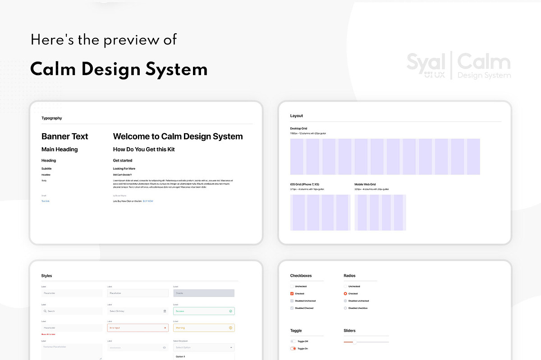Focus the Search input field
The width and height of the screenshot is (541, 360).
(72, 311)
